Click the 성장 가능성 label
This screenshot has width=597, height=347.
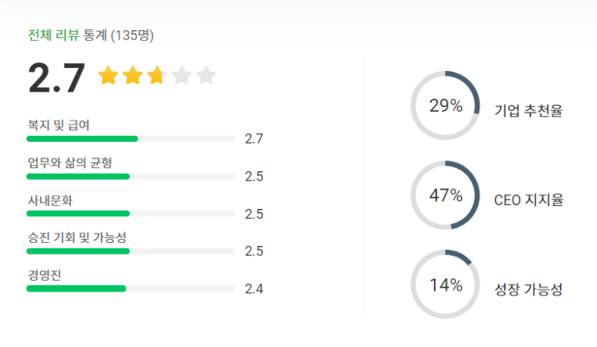[528, 290]
